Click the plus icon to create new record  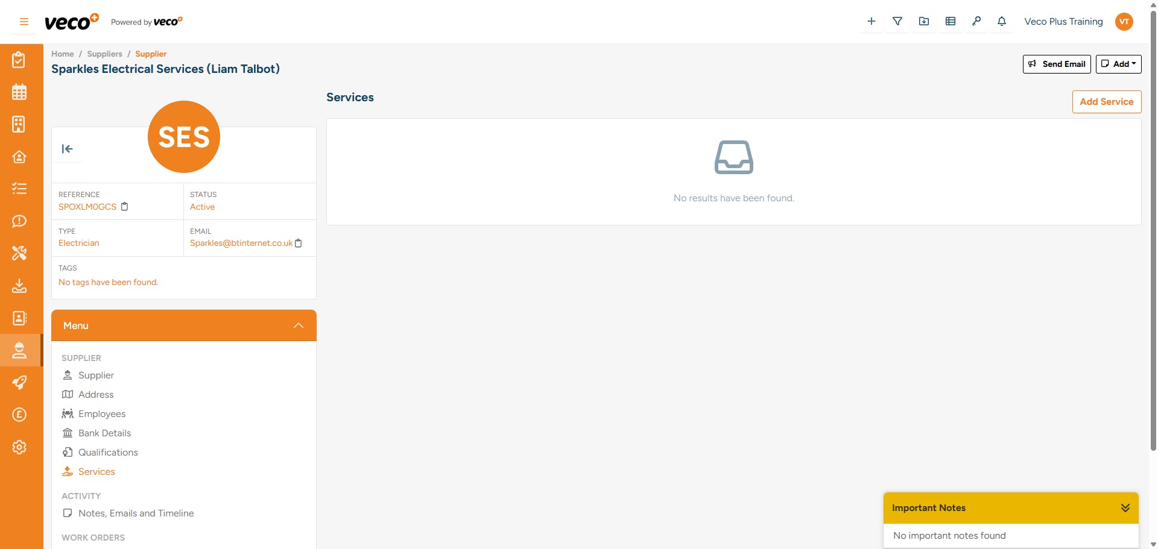coord(871,21)
